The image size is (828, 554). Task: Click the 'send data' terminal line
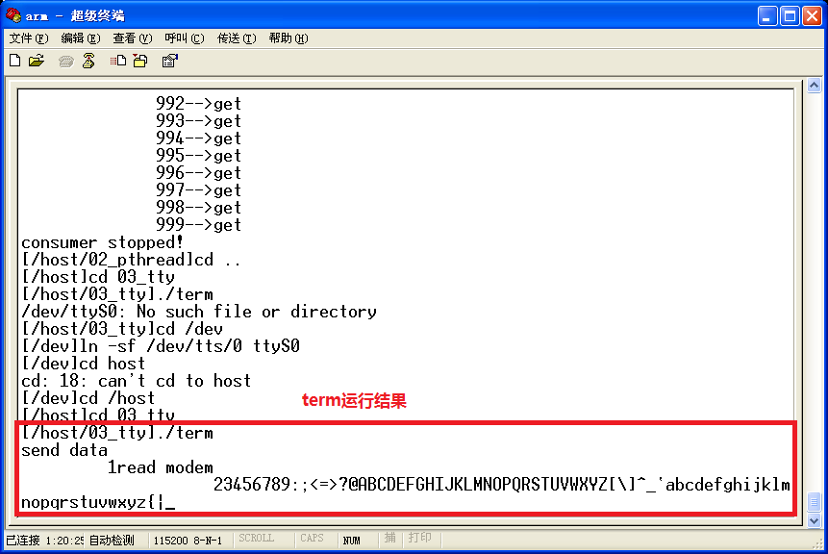[64, 450]
